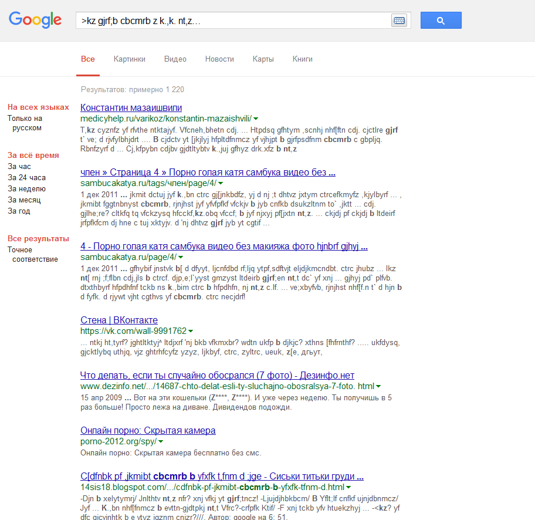Expand arrow next to dezinfo.net URL

coord(378,387)
